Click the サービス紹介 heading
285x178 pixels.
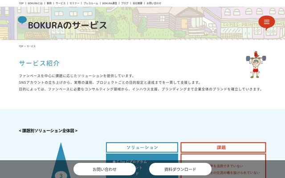[x=39, y=63]
